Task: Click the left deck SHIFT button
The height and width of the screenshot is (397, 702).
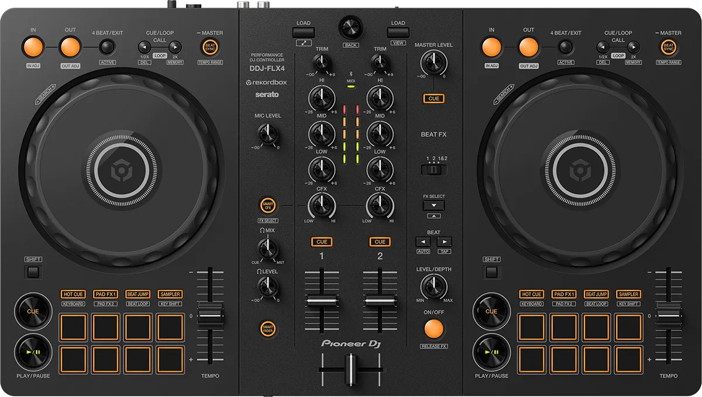Action: tap(33, 272)
